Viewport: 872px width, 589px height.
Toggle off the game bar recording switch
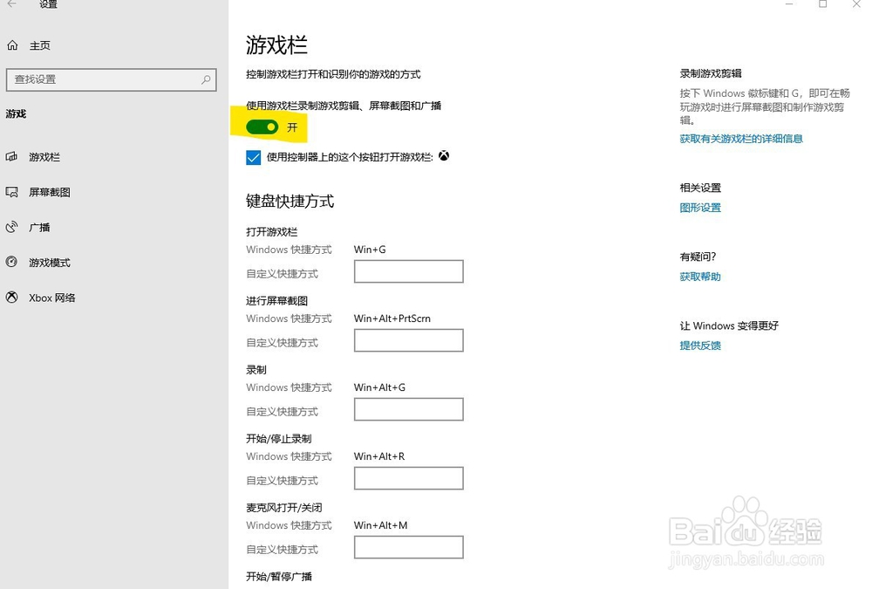pos(263,127)
